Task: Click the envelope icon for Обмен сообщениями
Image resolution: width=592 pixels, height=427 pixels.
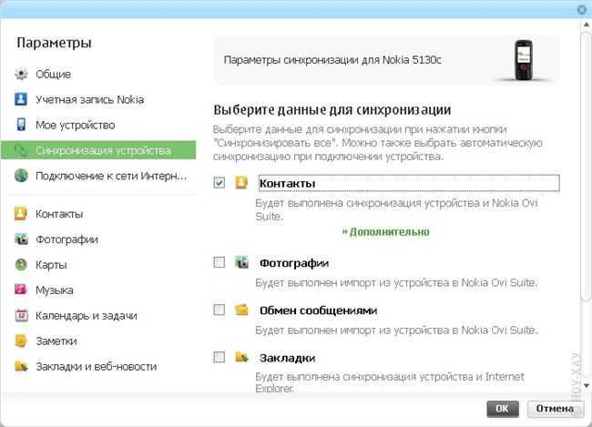Action: coord(241,310)
